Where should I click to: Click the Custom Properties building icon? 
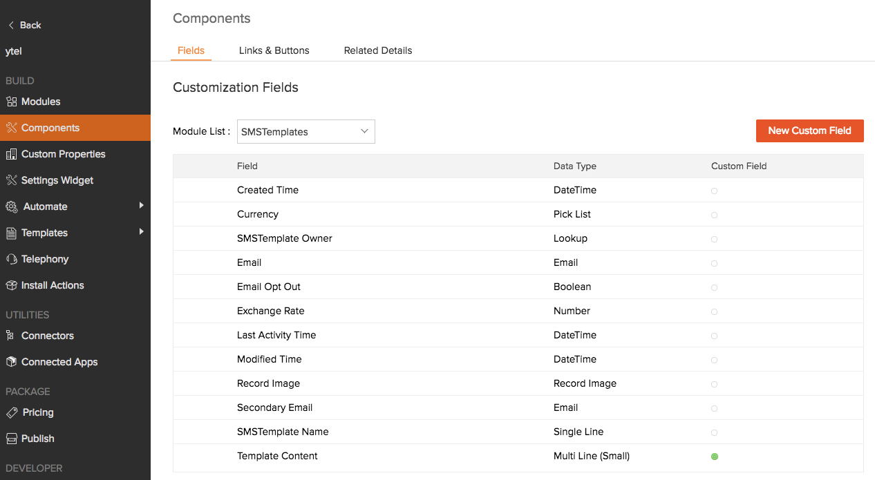(x=11, y=154)
